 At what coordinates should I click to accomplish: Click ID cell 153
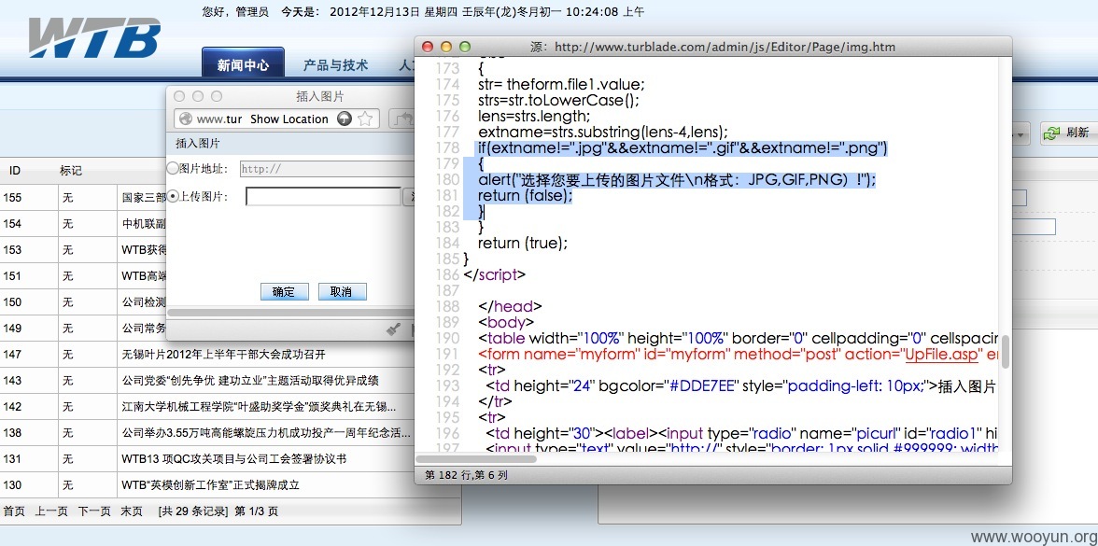coord(13,250)
